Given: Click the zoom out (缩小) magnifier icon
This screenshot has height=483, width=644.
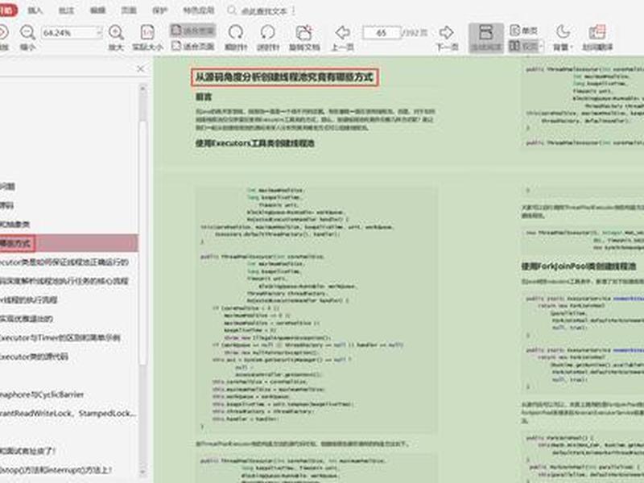Looking at the screenshot, I should click(x=27, y=32).
